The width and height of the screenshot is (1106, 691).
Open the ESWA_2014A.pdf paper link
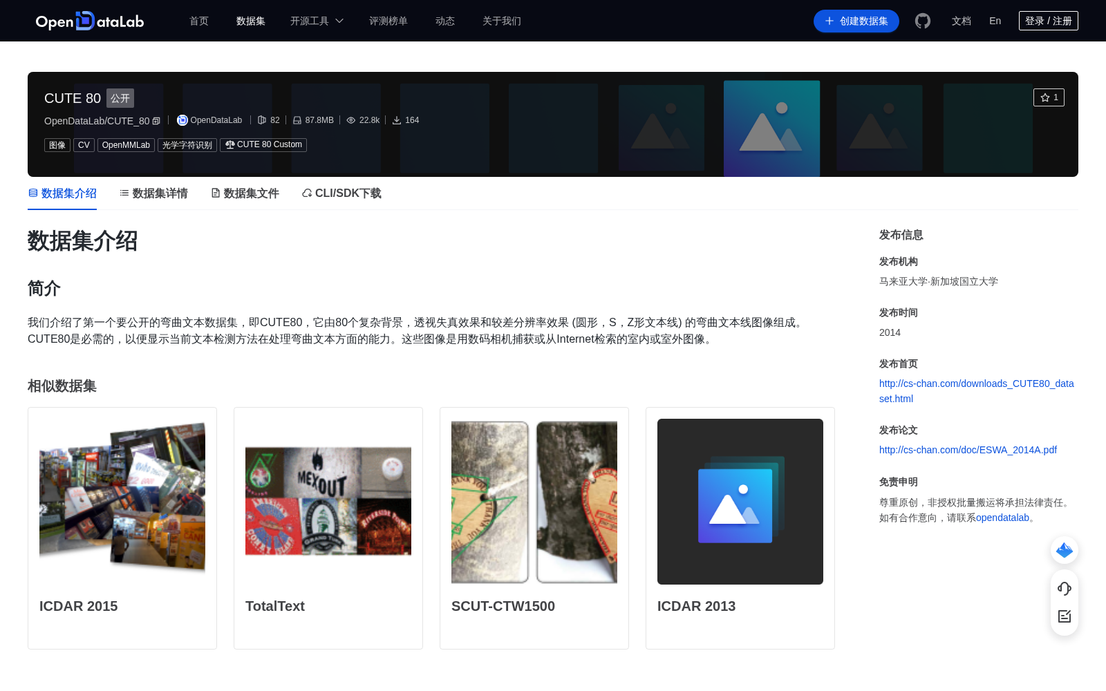coord(968,450)
